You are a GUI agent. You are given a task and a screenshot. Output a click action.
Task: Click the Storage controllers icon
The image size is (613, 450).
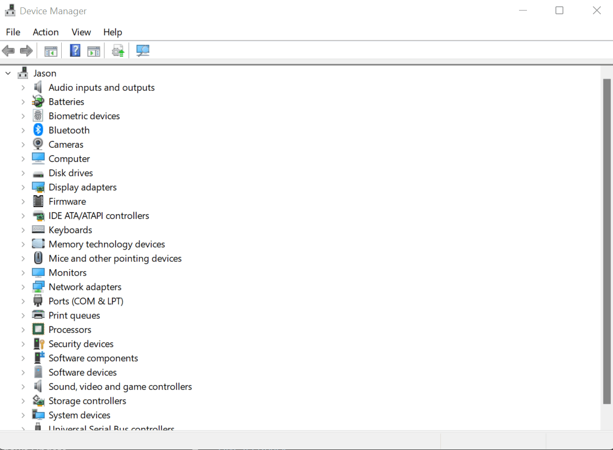click(38, 400)
